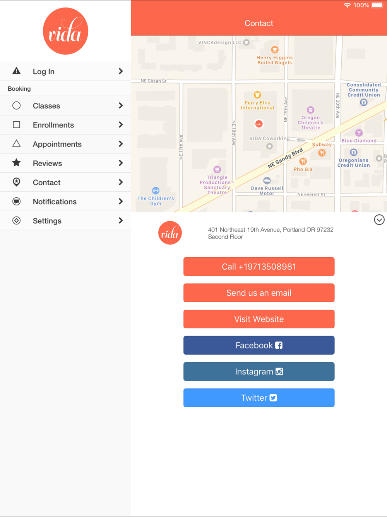The width and height of the screenshot is (387, 517).
Task: Open the Appointments menu item
Action: [65, 144]
